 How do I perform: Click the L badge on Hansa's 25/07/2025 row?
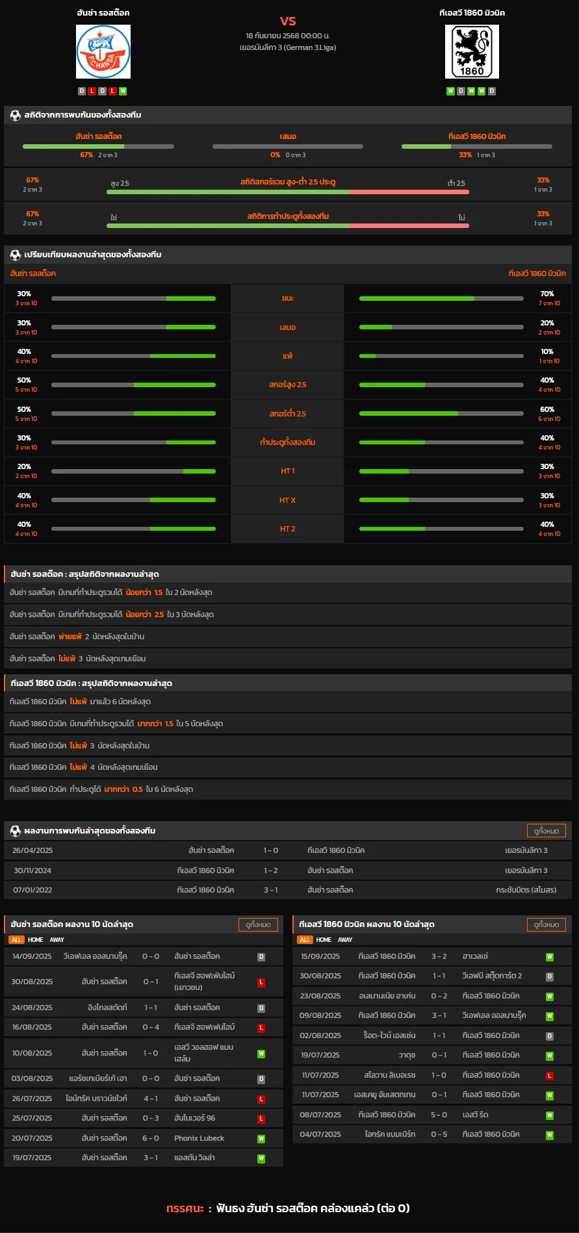click(x=261, y=1119)
